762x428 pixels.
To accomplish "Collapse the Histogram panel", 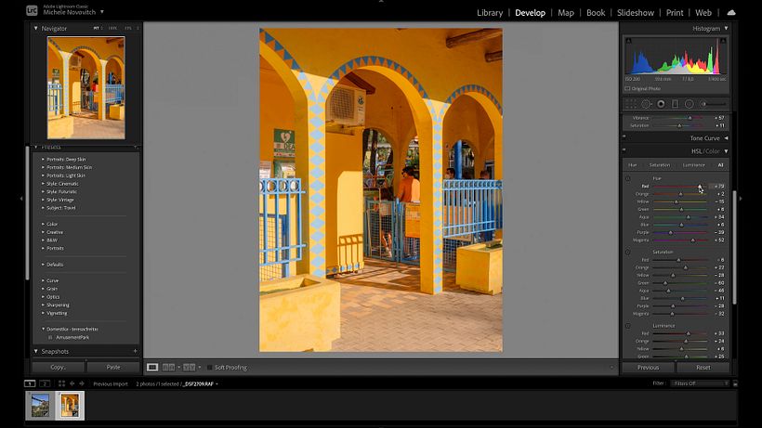I will point(726,29).
